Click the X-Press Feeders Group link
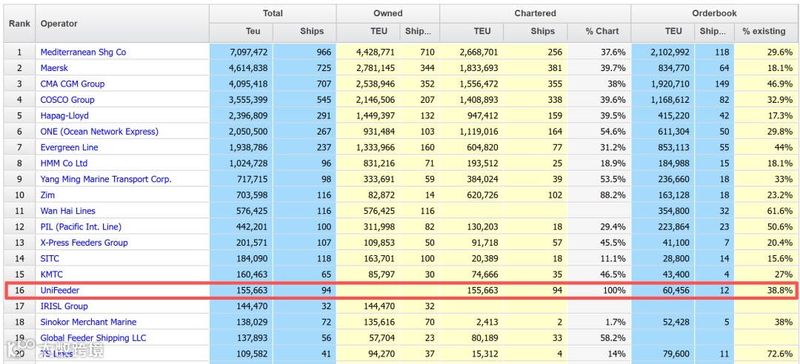 [84, 242]
